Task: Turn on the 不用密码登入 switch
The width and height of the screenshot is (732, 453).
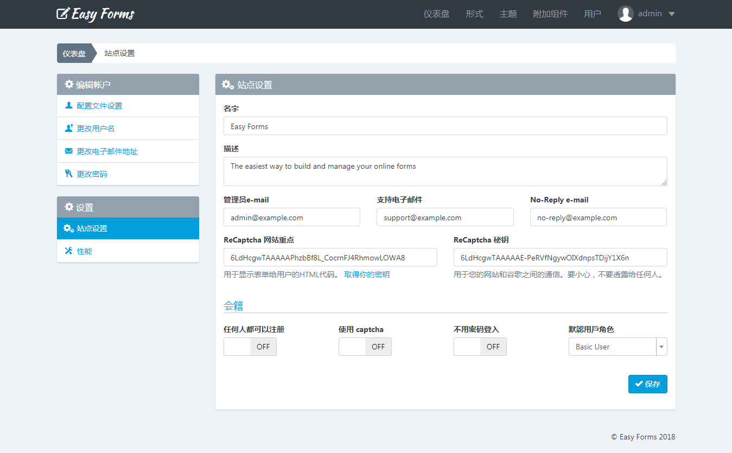Action: pos(480,347)
